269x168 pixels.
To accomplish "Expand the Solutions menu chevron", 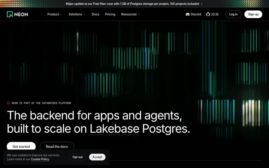I will tap(84, 14).
